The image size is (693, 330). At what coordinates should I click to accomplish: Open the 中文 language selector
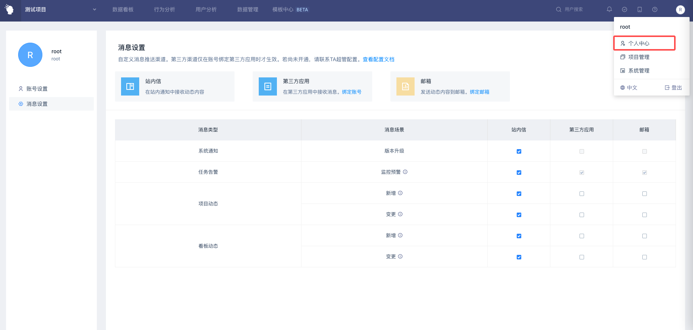click(629, 88)
